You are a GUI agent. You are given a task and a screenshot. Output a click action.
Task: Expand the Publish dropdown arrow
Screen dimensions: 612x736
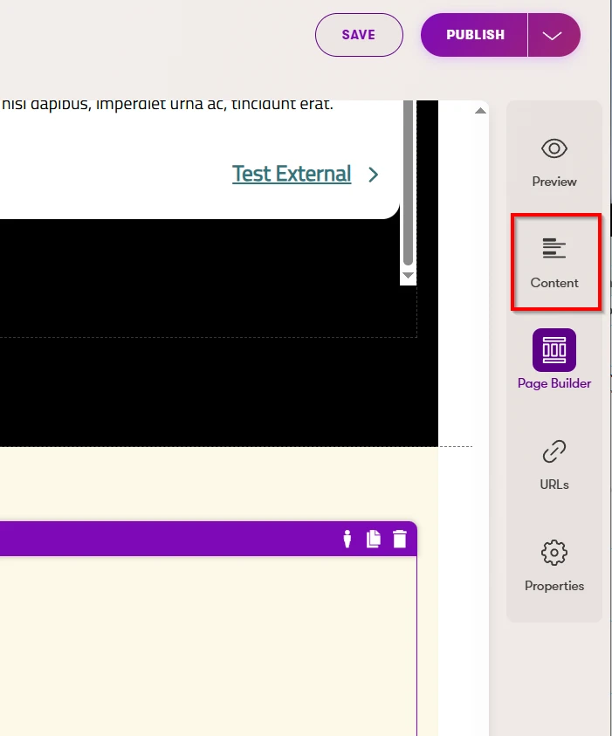[552, 36]
